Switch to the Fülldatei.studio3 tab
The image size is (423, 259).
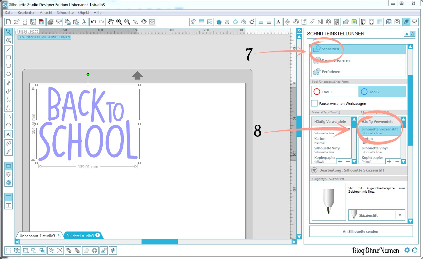[x=80, y=236]
